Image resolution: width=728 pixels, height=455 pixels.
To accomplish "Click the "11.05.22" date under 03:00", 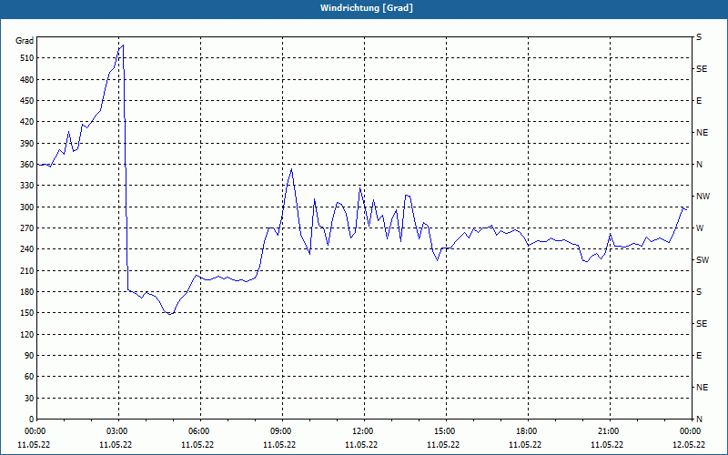I will click(116, 445).
